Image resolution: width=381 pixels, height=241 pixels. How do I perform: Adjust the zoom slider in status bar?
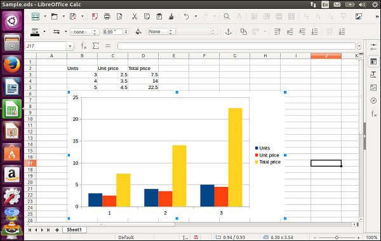(x=337, y=237)
